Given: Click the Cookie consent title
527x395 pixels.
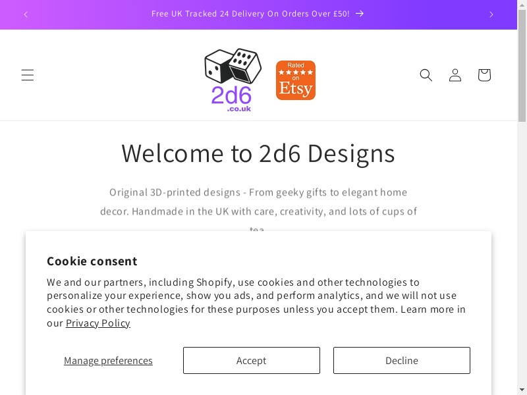Looking at the screenshot, I should (x=92, y=261).
